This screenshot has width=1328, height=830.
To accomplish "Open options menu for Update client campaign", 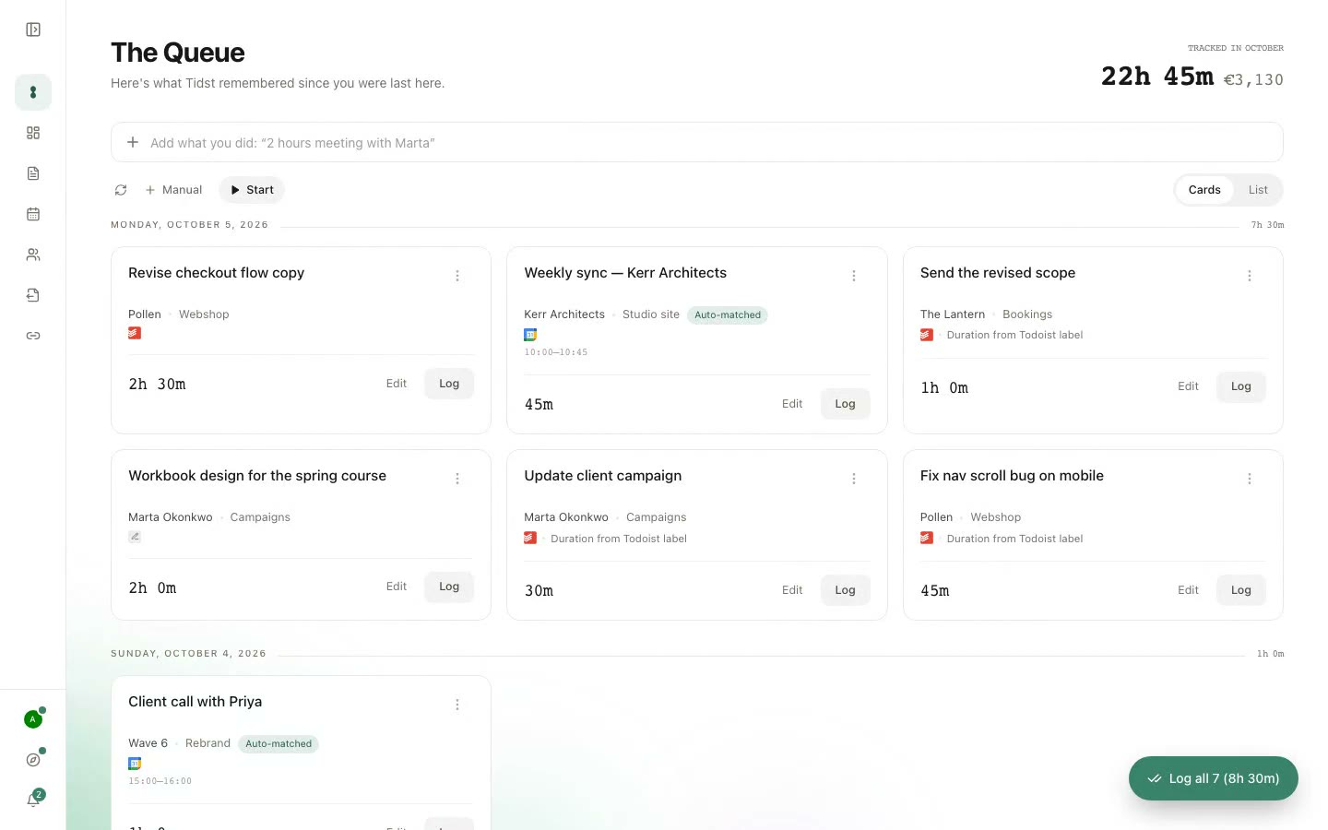I will pos(854,479).
